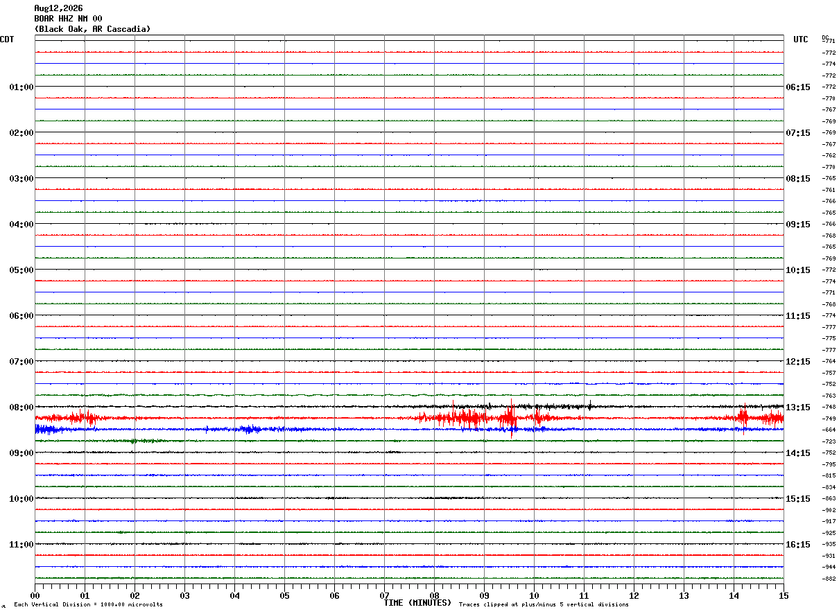
Task: Click the 16:15 UTC time label
Action: point(798,545)
